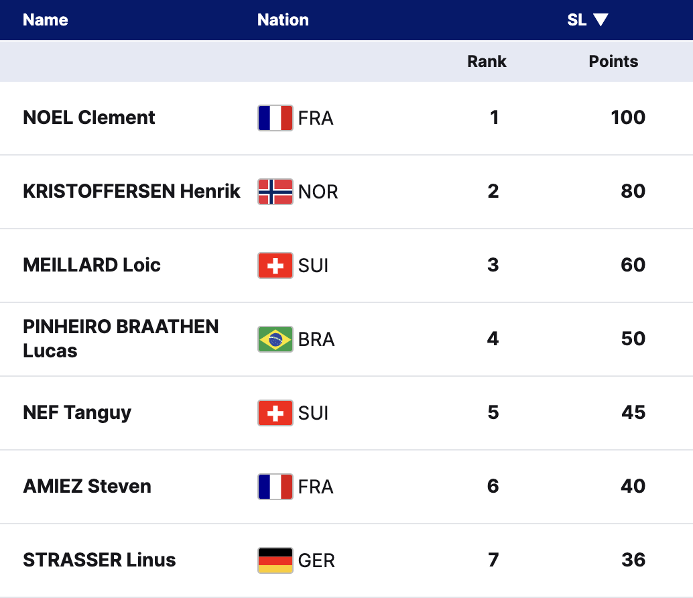This screenshot has height=598, width=693.
Task: Click the Brazilian flag icon
Action: tap(275, 339)
